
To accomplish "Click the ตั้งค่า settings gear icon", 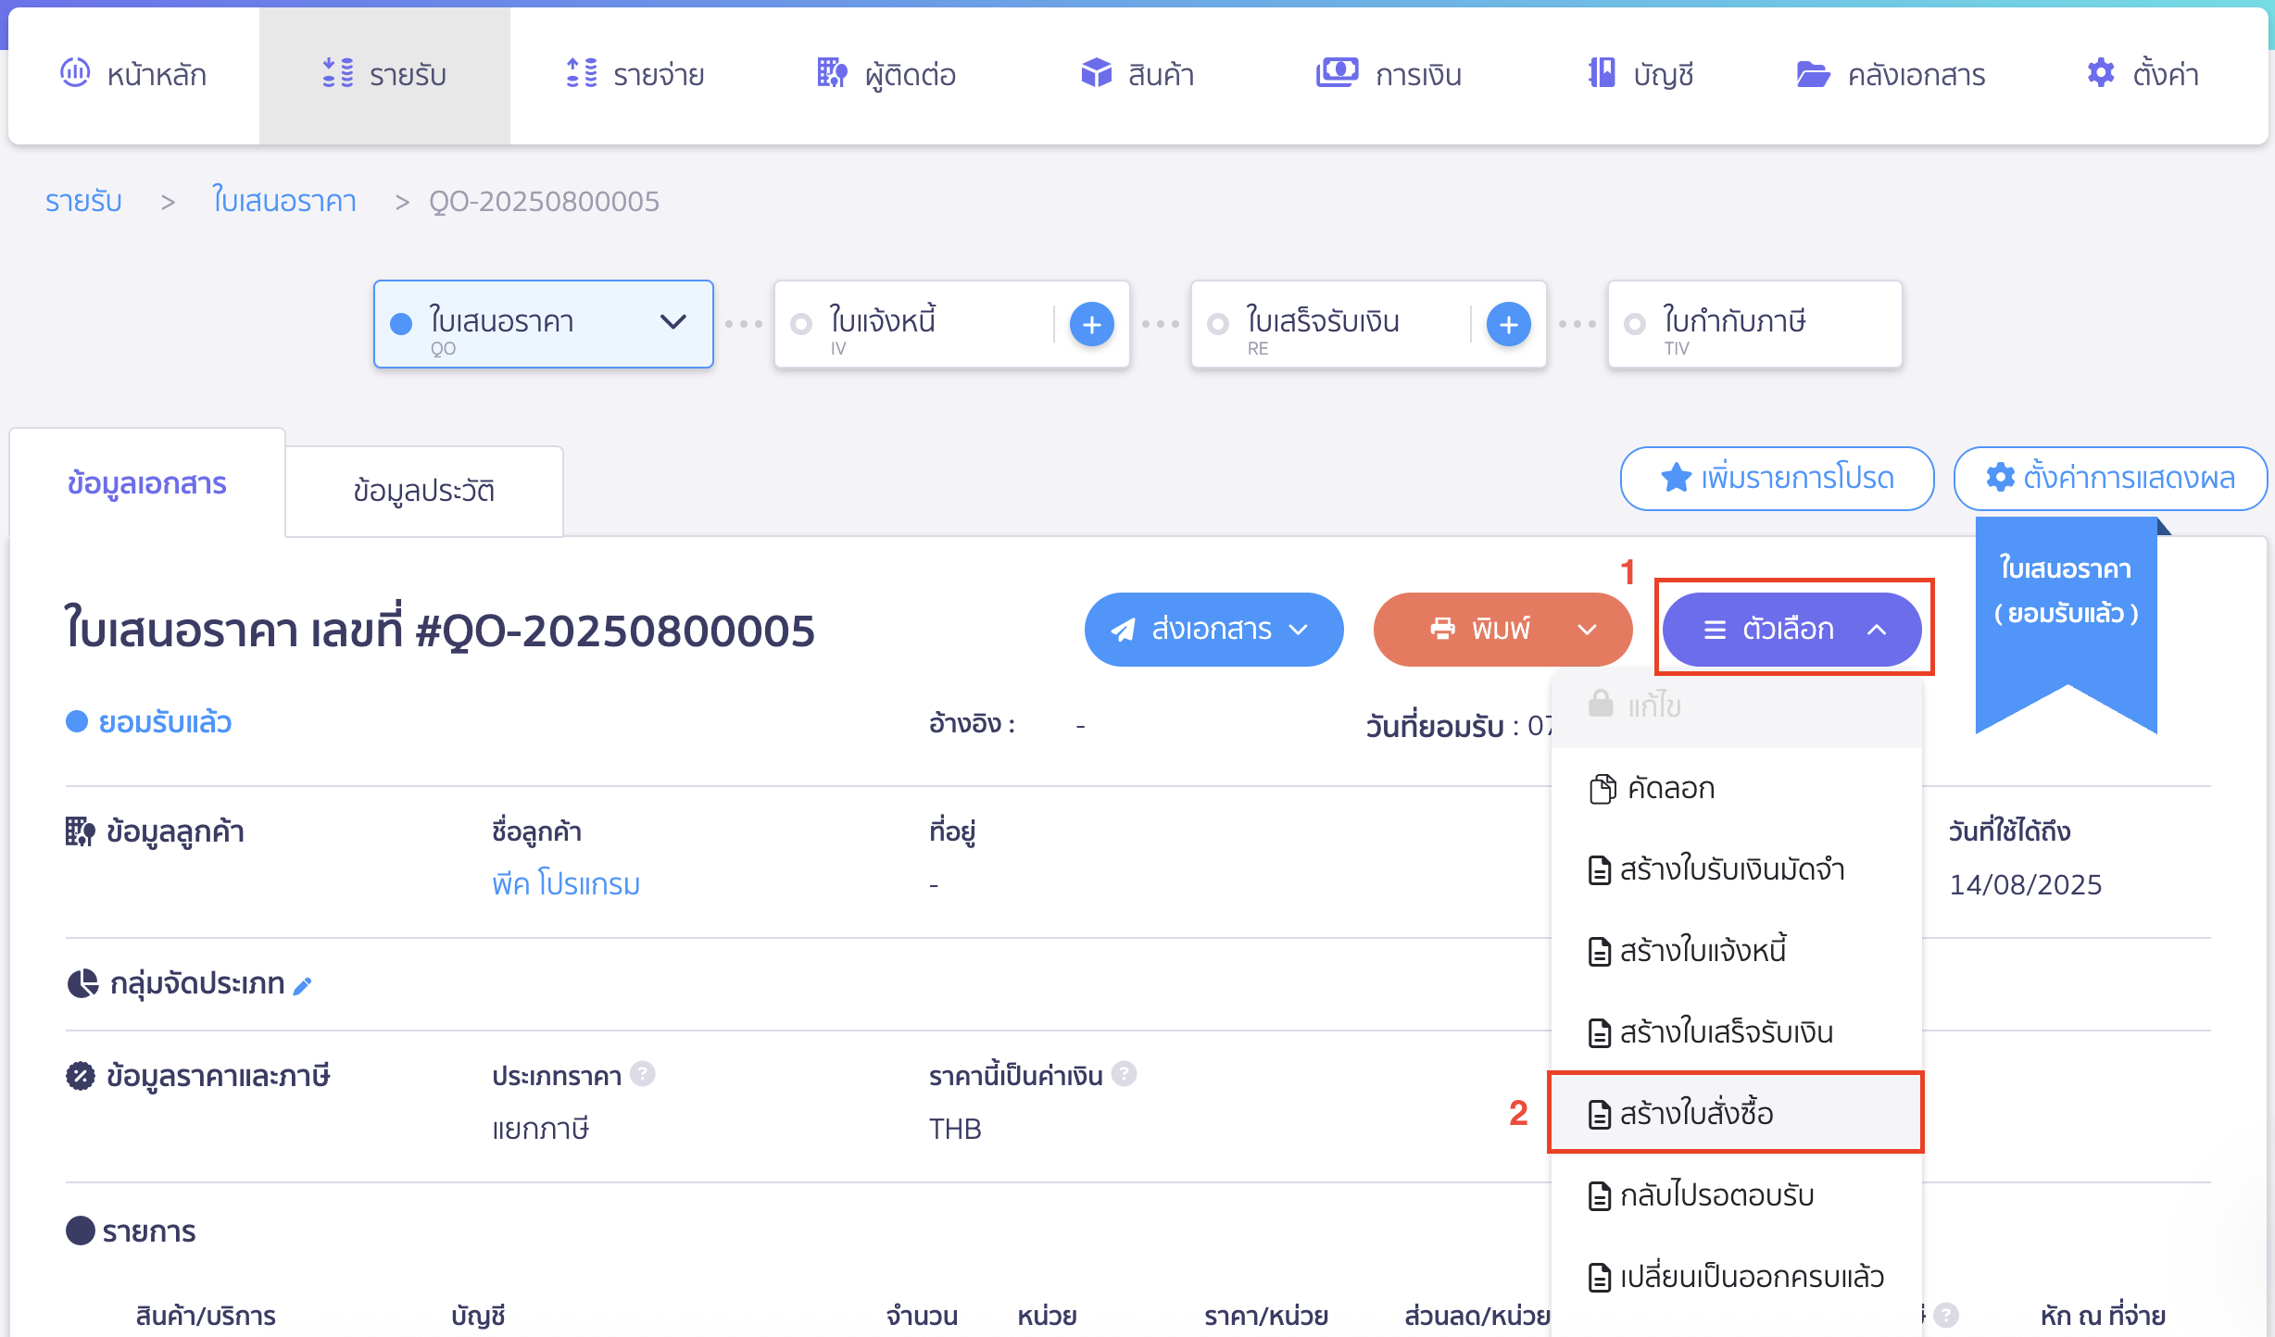I will coord(2101,72).
